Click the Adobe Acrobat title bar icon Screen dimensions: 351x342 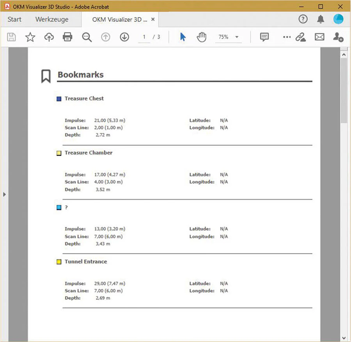pyautogui.click(x=7, y=7)
